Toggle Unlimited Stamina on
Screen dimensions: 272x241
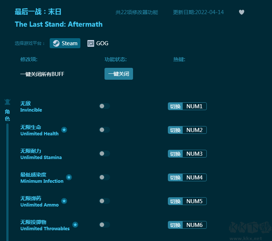pyautogui.click(x=105, y=153)
